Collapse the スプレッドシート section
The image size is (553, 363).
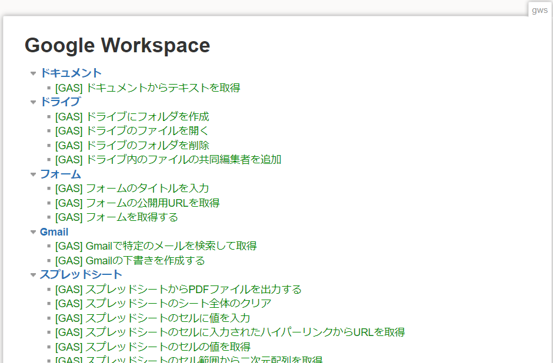coord(33,274)
